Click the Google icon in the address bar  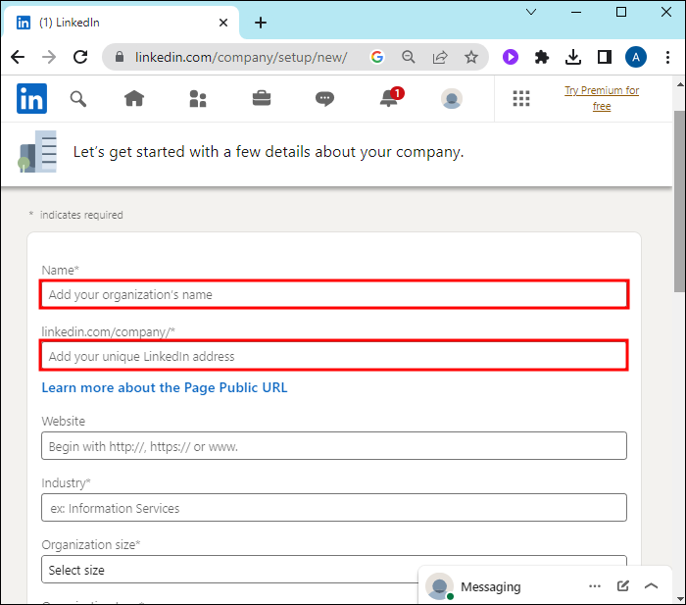click(377, 57)
